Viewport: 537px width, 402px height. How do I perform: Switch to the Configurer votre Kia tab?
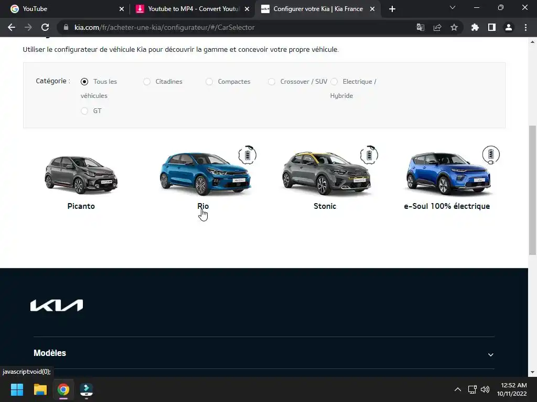(x=317, y=9)
